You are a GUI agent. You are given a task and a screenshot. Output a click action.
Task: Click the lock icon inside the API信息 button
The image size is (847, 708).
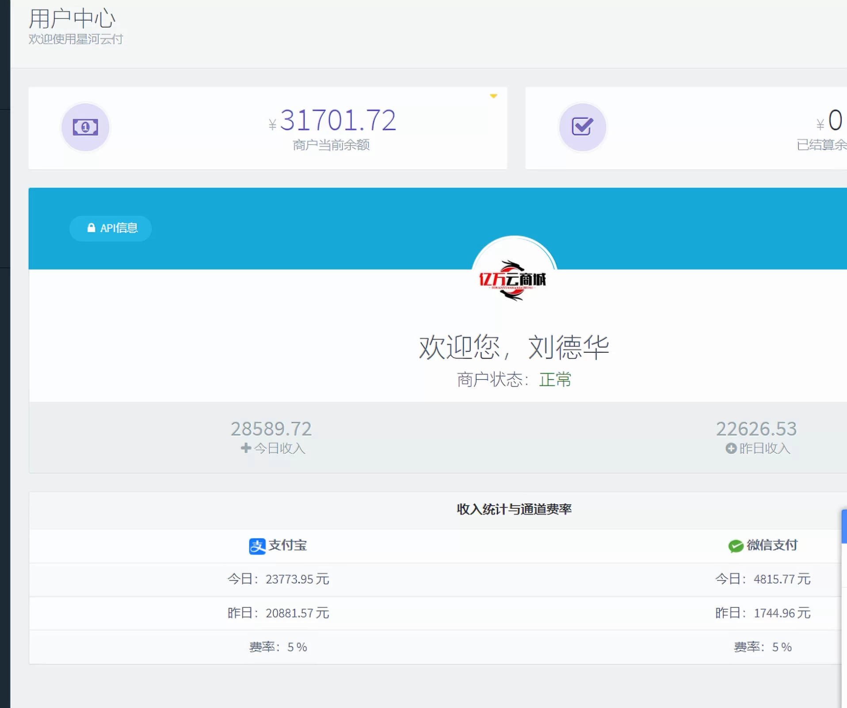click(91, 228)
